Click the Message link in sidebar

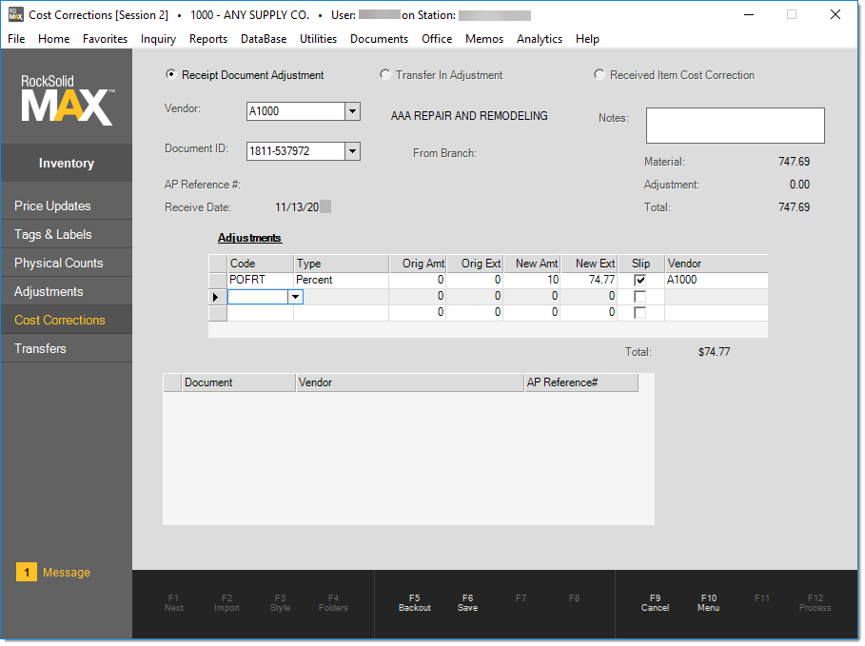(67, 573)
